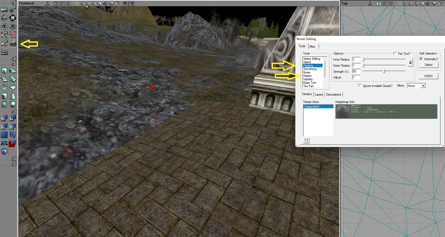Activate the Camera Movement tool
The image size is (445, 237).
[4, 9]
